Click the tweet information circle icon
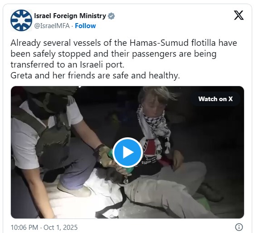The width and height of the screenshot is (254, 233). point(239,227)
